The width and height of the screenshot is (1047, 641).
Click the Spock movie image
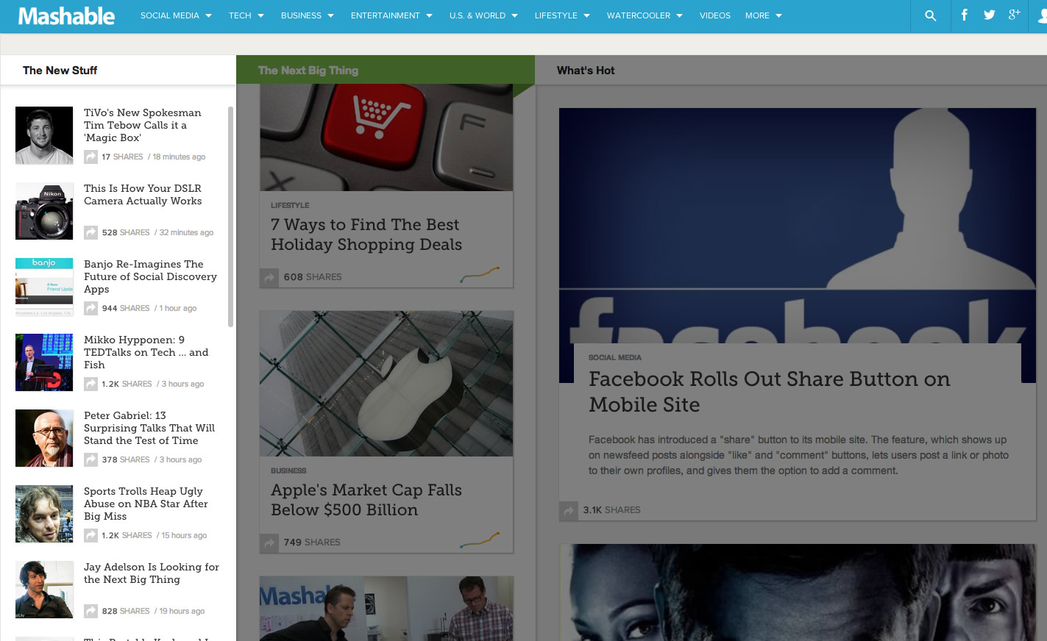tap(798, 592)
